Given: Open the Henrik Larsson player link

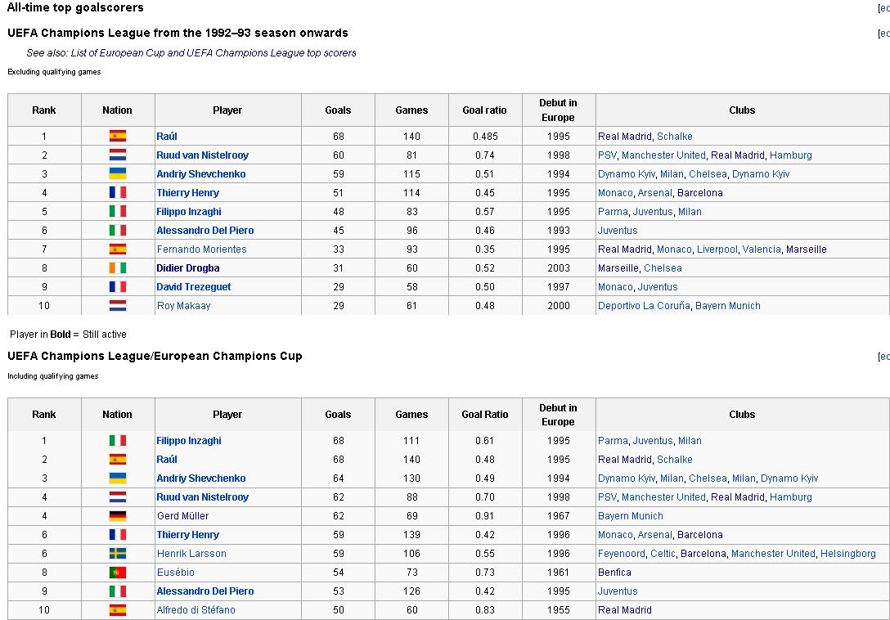Looking at the screenshot, I should [191, 554].
